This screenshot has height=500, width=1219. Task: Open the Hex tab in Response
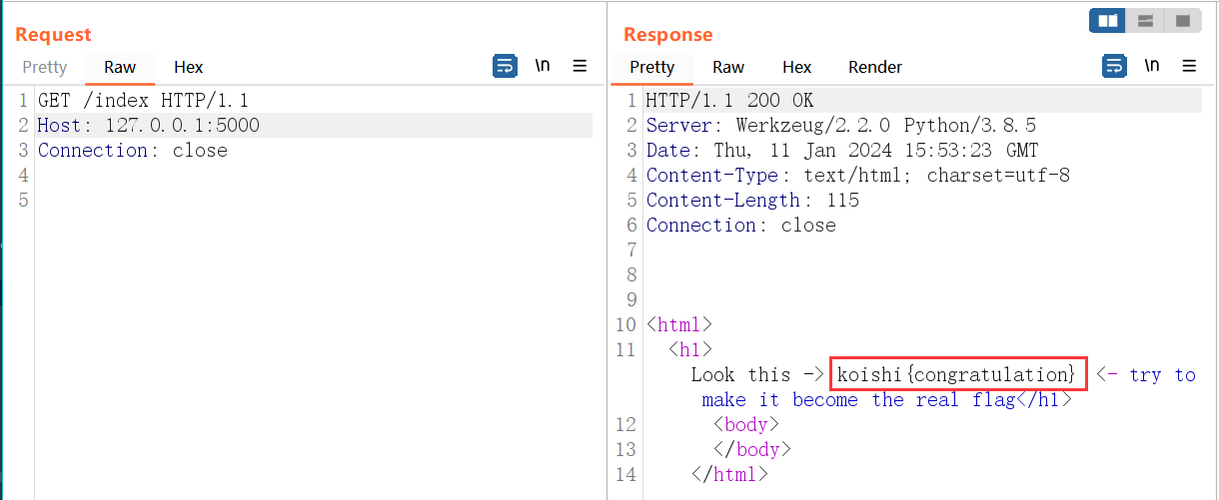tap(796, 67)
